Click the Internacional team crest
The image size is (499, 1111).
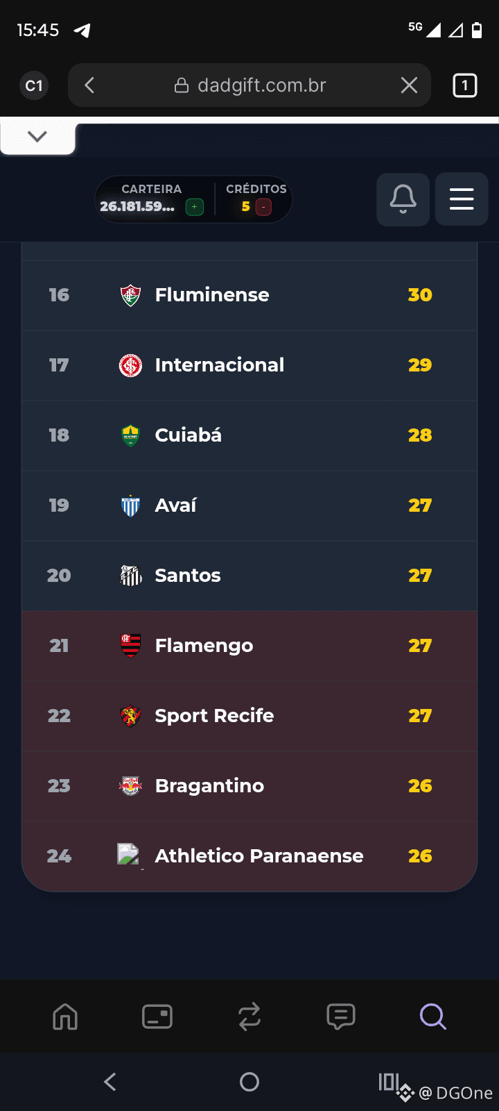click(130, 365)
